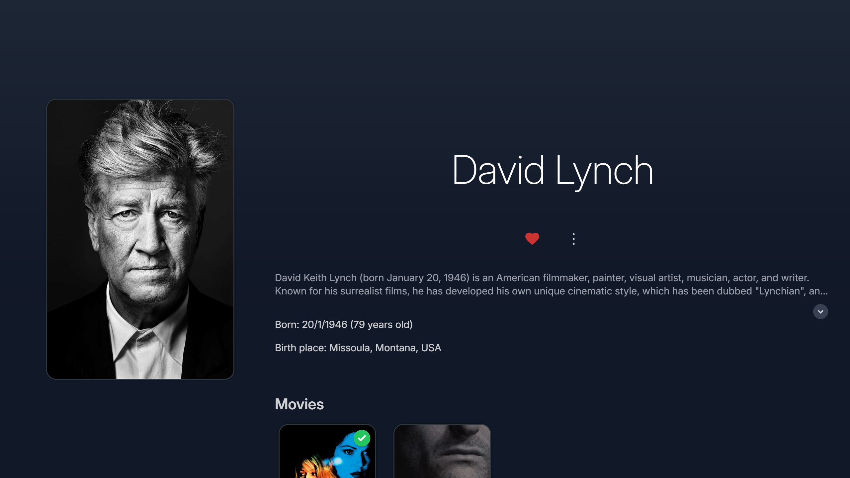
Task: Open the colorful blue and orange movie poster
Action: coord(327,451)
